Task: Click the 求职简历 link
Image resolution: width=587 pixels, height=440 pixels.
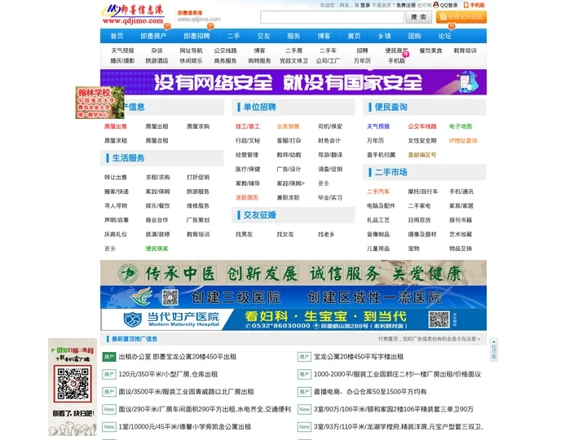Action: (x=247, y=197)
